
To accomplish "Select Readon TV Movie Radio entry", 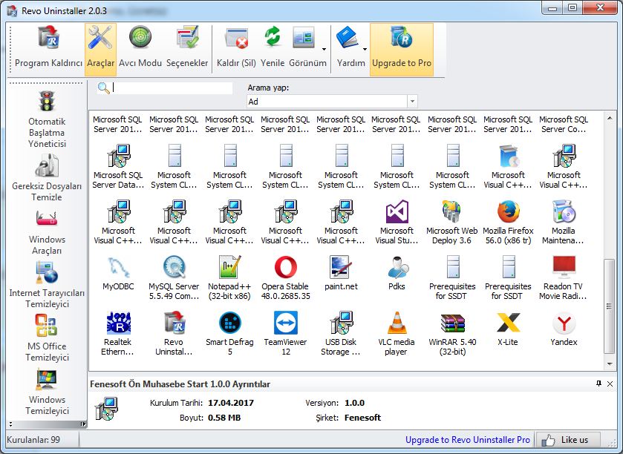I will pyautogui.click(x=564, y=277).
